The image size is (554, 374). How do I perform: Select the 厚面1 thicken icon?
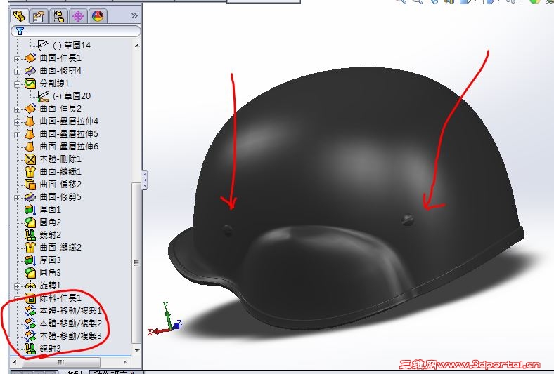pos(30,209)
